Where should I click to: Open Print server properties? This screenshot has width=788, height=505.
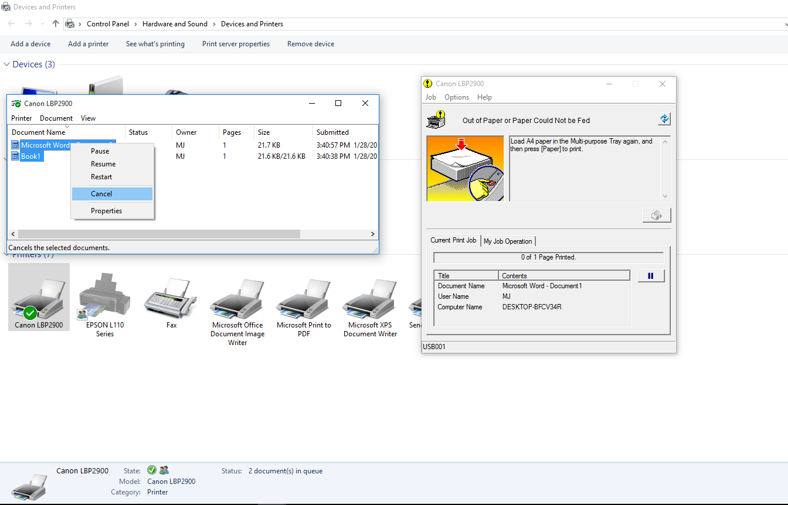point(235,43)
